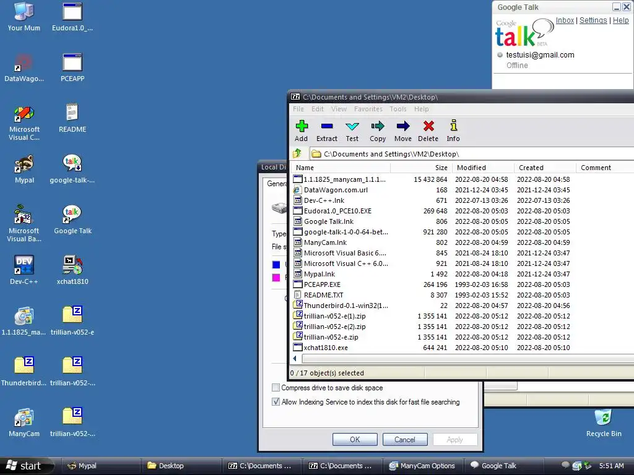Screen dimensions: 634x475
Task: Open the File menu in 7-Zip
Action: click(x=298, y=109)
